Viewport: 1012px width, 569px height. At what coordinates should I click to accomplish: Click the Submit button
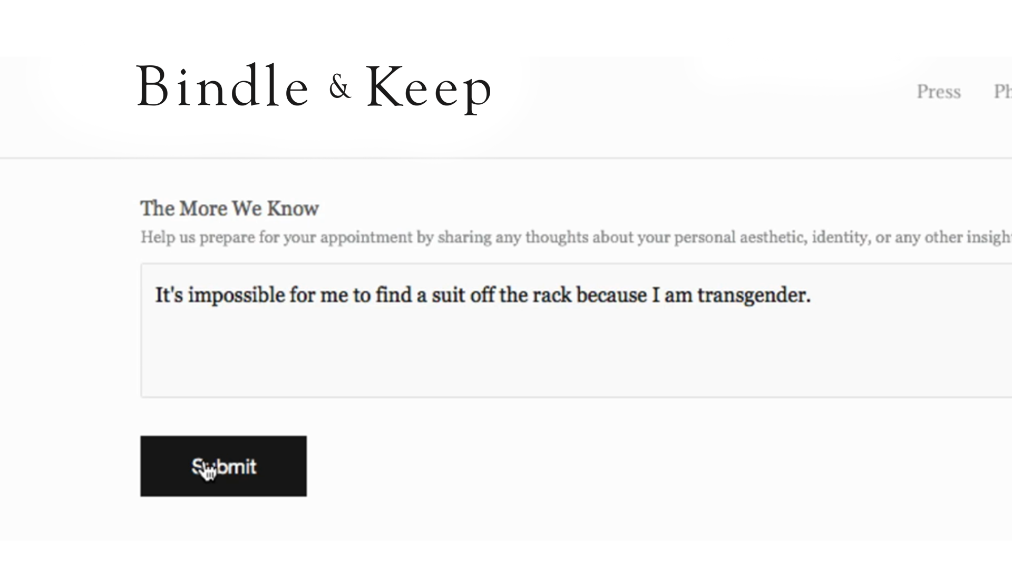(x=223, y=466)
